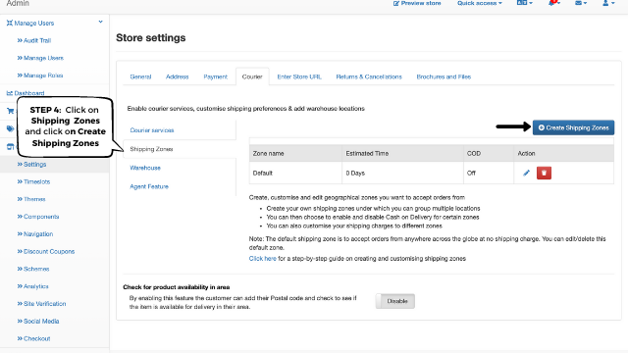The height and width of the screenshot is (353, 628).
Task: Open the notifications bell dropdown
Action: (553, 3)
